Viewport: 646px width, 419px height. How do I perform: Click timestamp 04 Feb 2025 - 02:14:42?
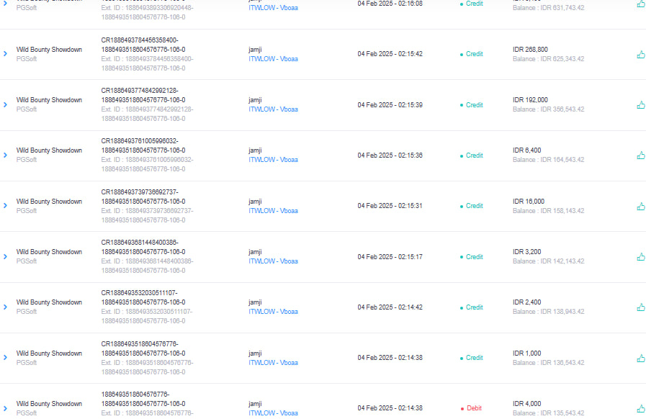[x=390, y=307]
